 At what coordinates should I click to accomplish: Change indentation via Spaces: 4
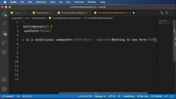click(x=100, y=96)
